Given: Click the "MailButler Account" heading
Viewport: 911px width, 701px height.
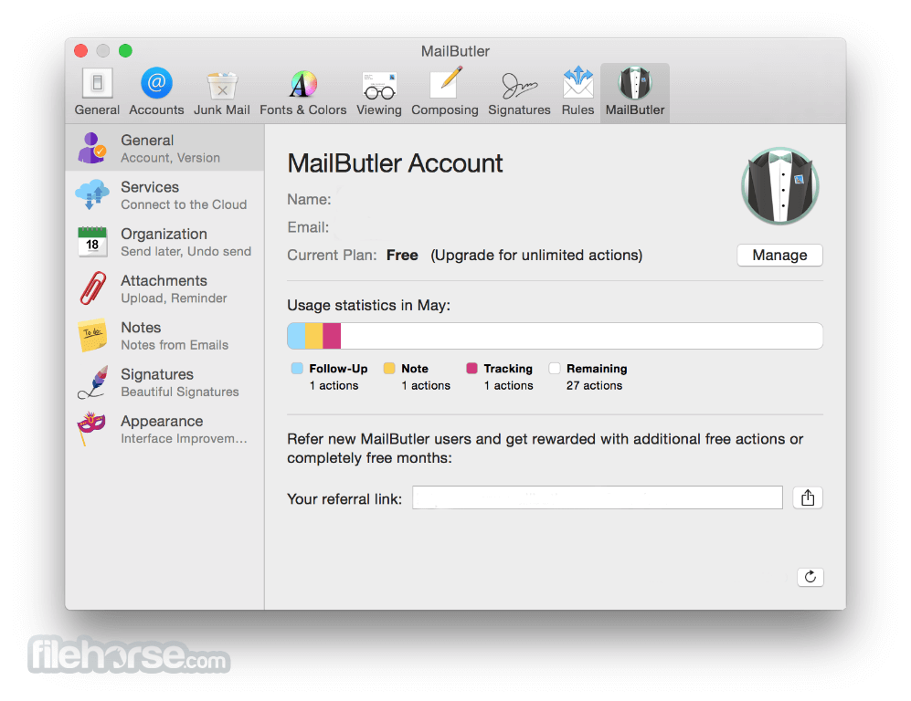Looking at the screenshot, I should click(x=395, y=163).
